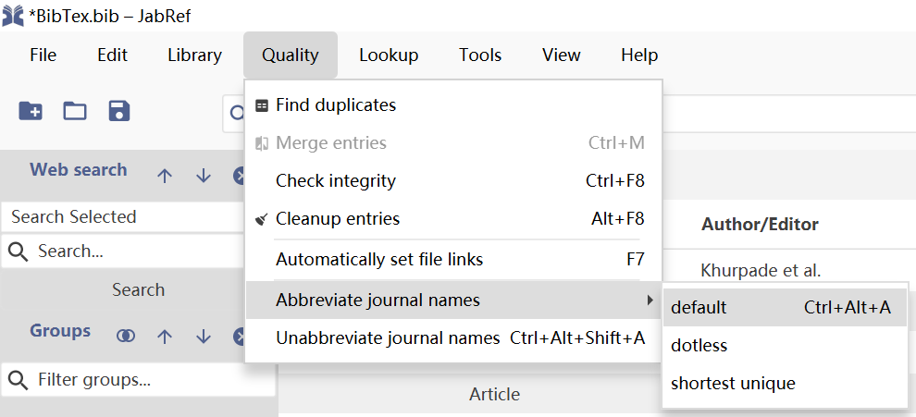
Task: Select Cleanup entries menu option
Action: pyautogui.click(x=338, y=219)
